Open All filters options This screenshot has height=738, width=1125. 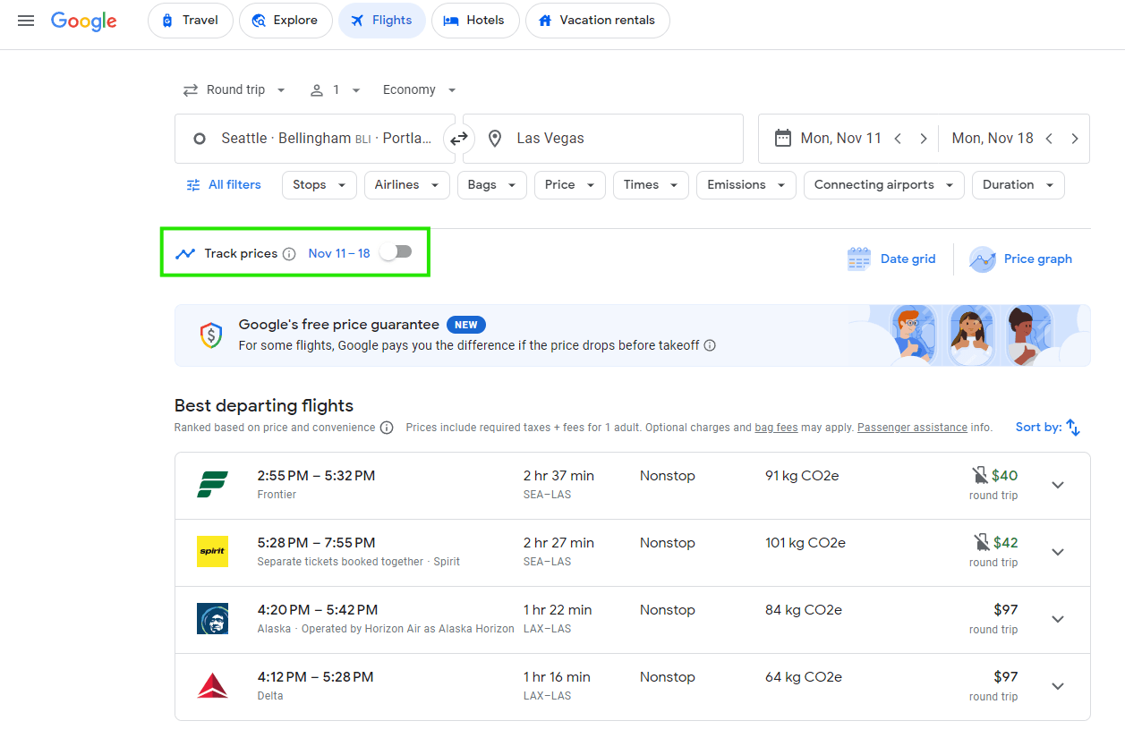[224, 184]
